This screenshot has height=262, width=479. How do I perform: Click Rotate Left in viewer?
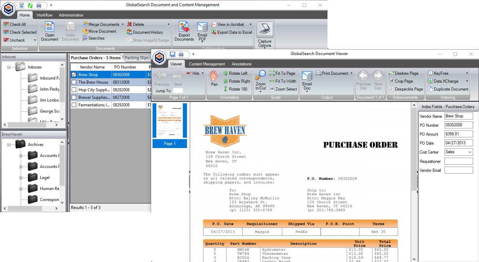click(x=235, y=73)
